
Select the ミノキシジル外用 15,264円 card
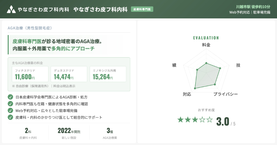coord(108,74)
